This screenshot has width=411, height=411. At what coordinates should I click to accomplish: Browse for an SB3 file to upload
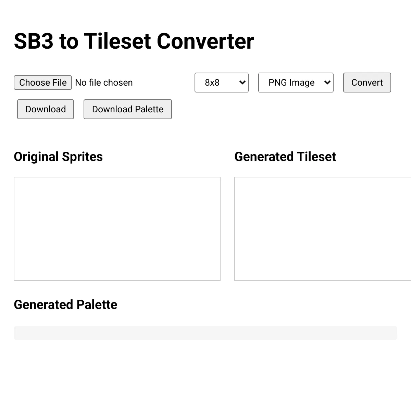point(43,83)
